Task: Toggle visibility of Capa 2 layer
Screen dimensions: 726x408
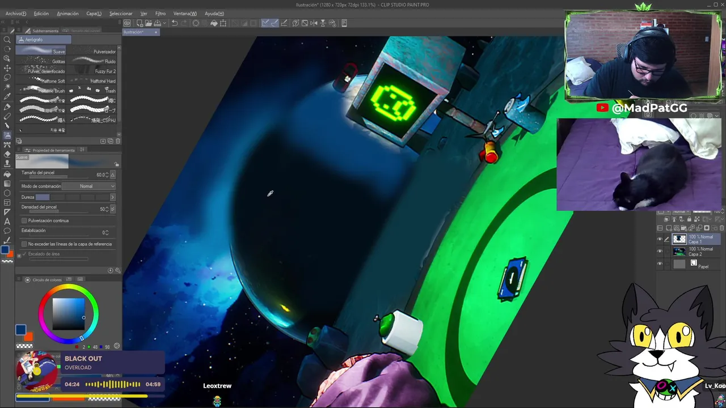Action: (x=660, y=252)
